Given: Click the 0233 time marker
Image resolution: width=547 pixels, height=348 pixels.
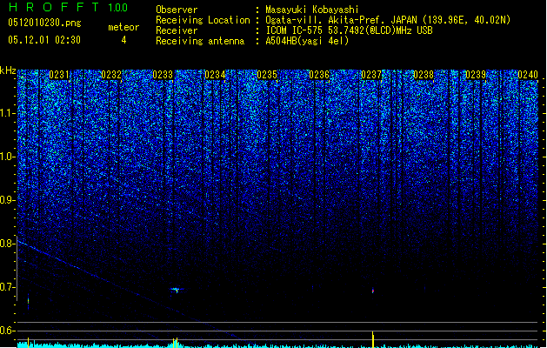Looking at the screenshot, I should click(163, 75).
